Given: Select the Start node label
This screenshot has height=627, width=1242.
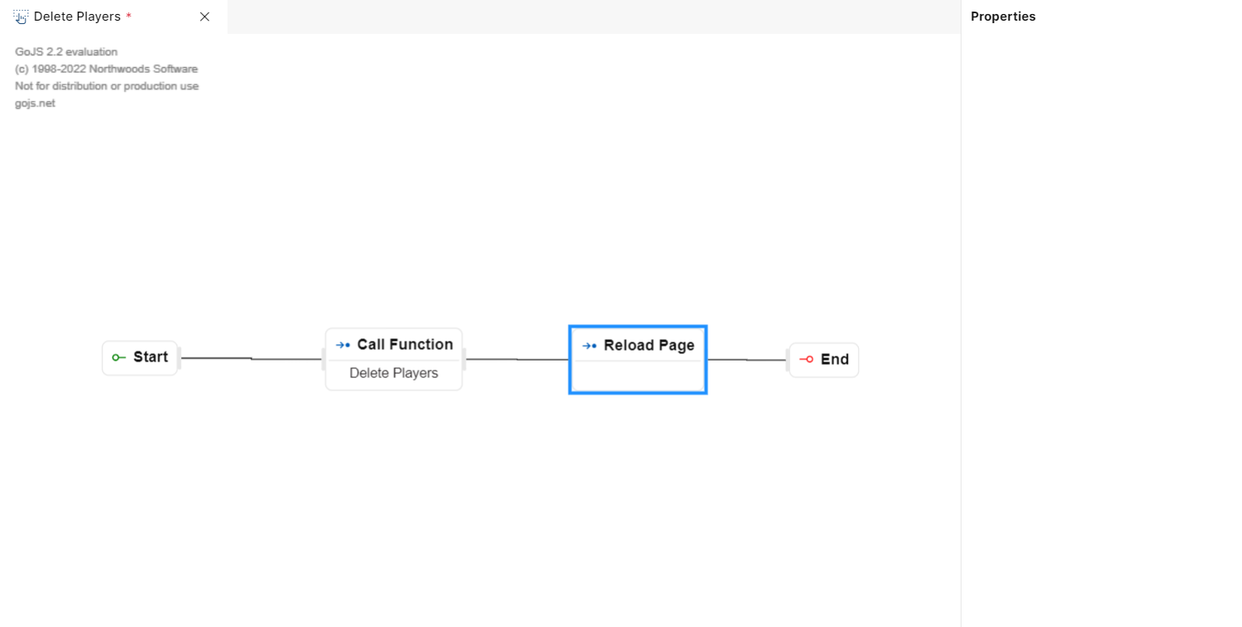Looking at the screenshot, I should [x=151, y=357].
